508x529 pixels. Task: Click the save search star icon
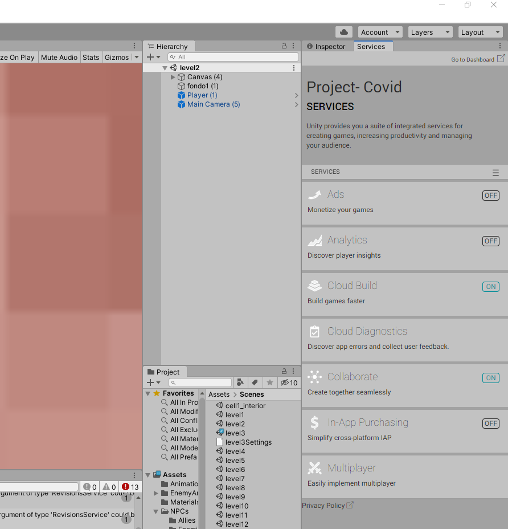[270, 382]
